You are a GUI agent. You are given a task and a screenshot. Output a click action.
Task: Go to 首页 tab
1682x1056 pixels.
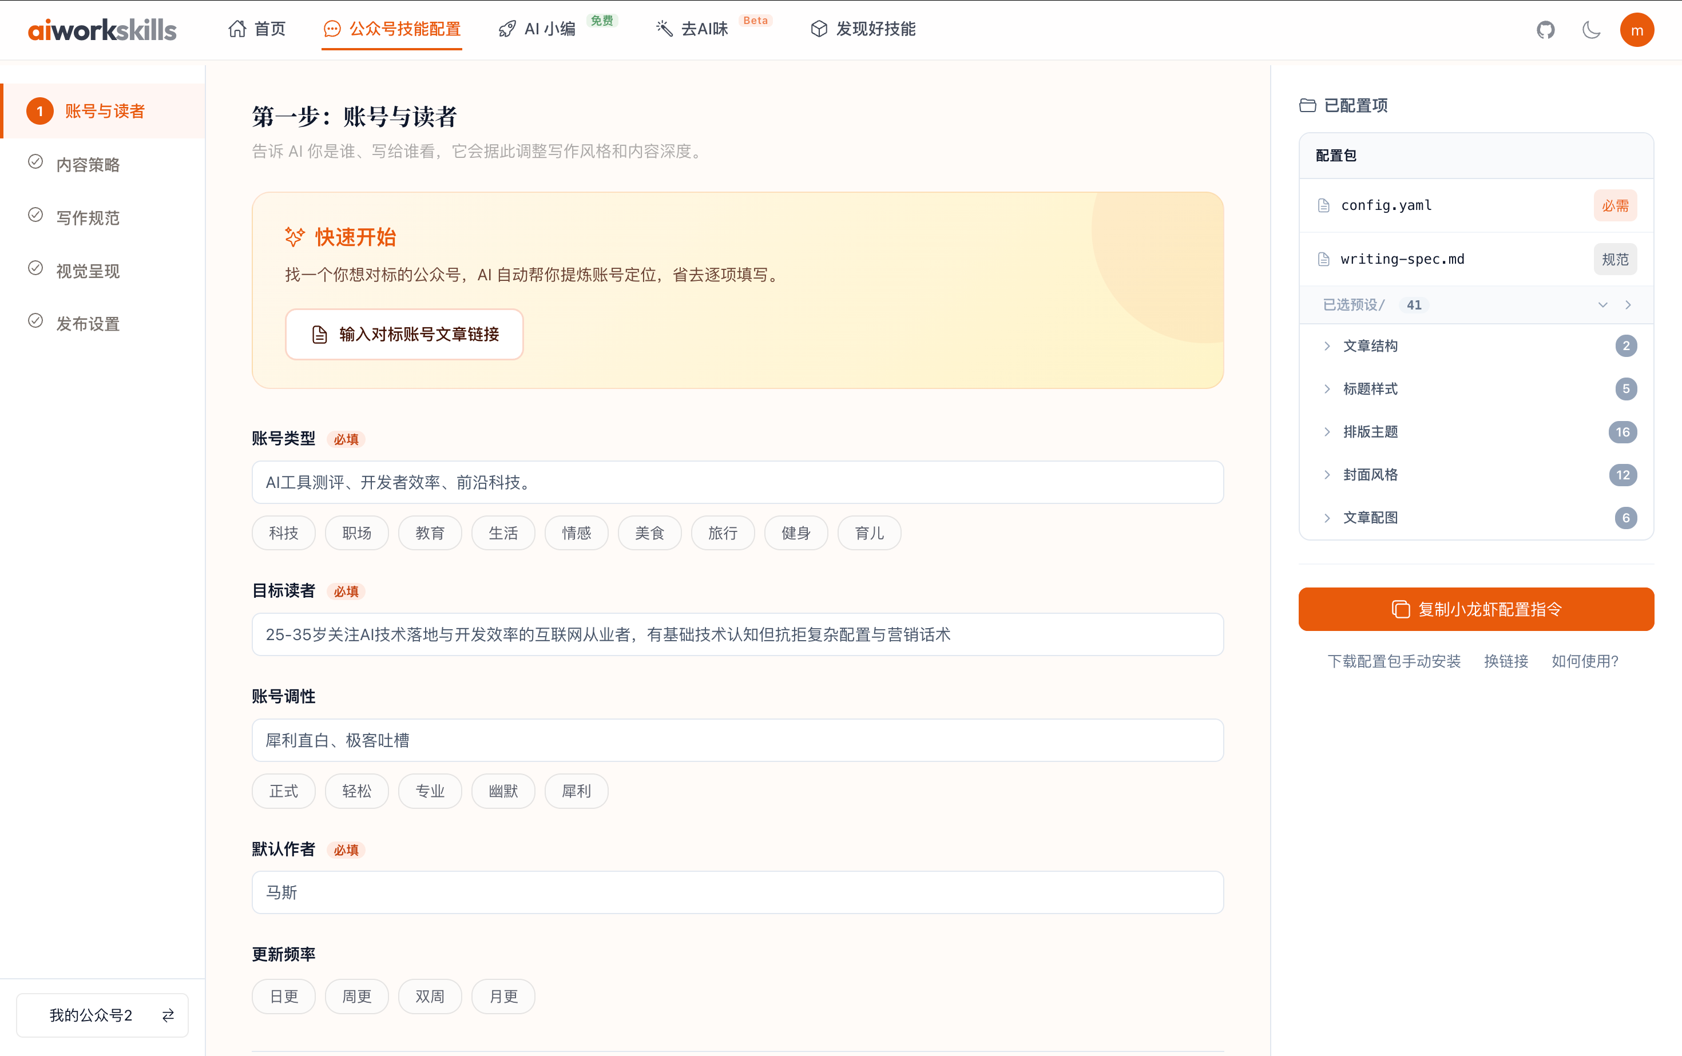pyautogui.click(x=256, y=29)
